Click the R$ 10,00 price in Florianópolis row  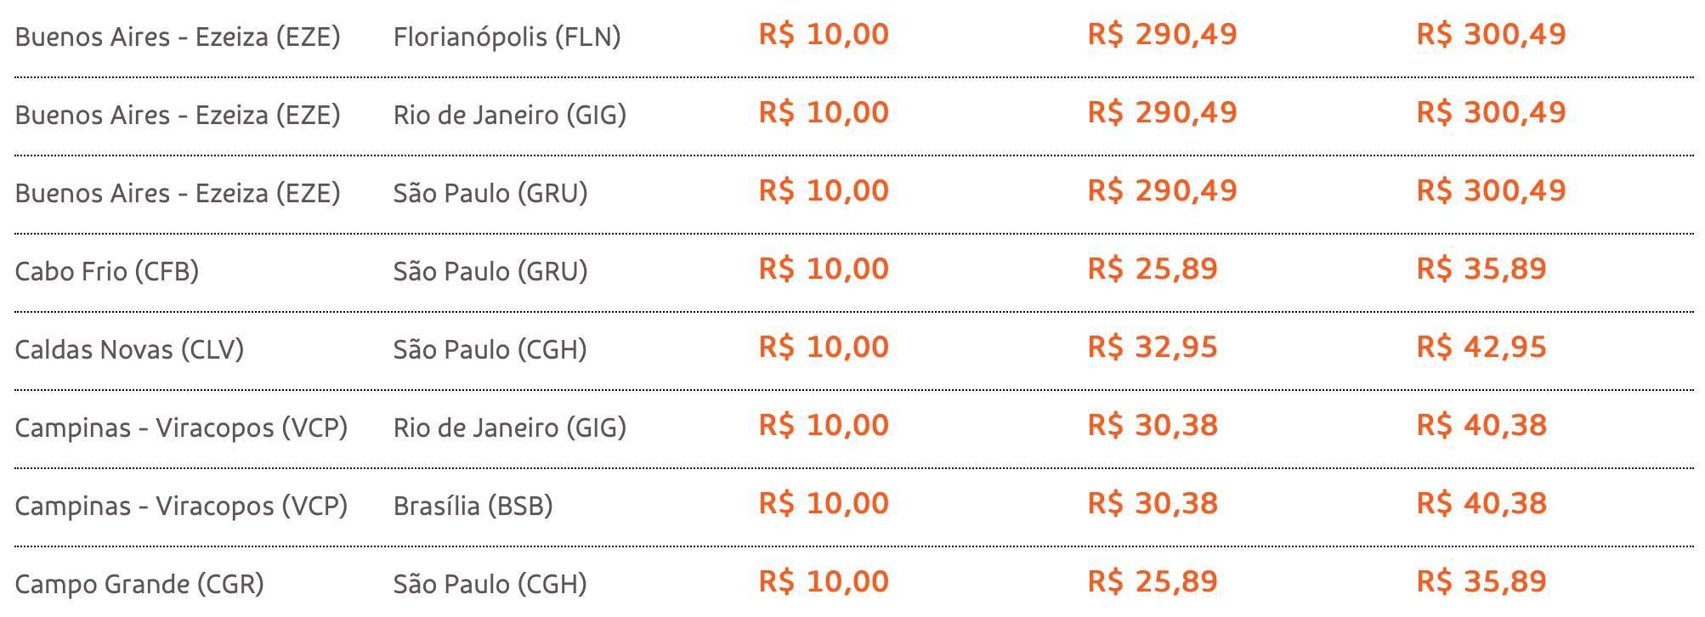coord(824,35)
